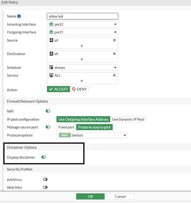This screenshot has width=191, height=204.
Task: Add a new Source entry with plus
Action: 82,46
